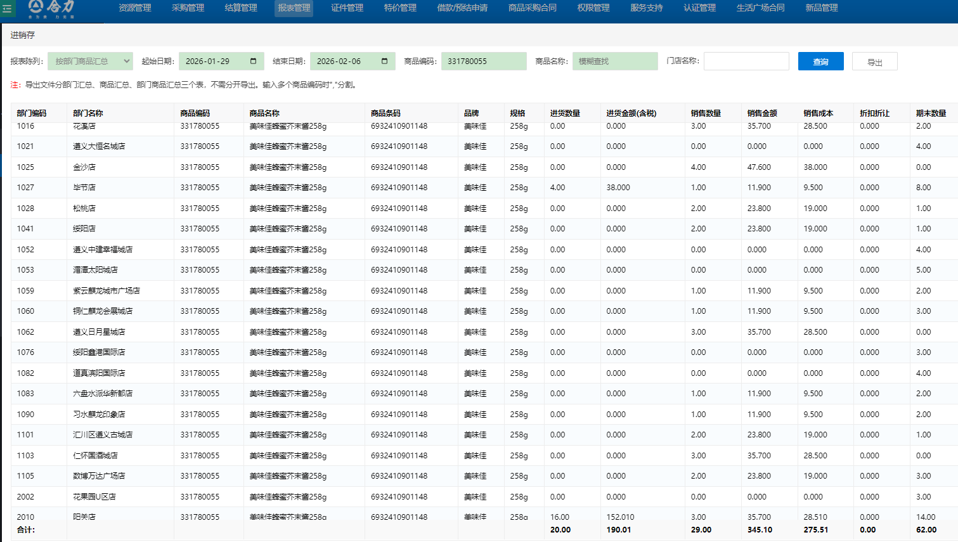Click the hamburger sidebar toggle icon

(x=8, y=8)
